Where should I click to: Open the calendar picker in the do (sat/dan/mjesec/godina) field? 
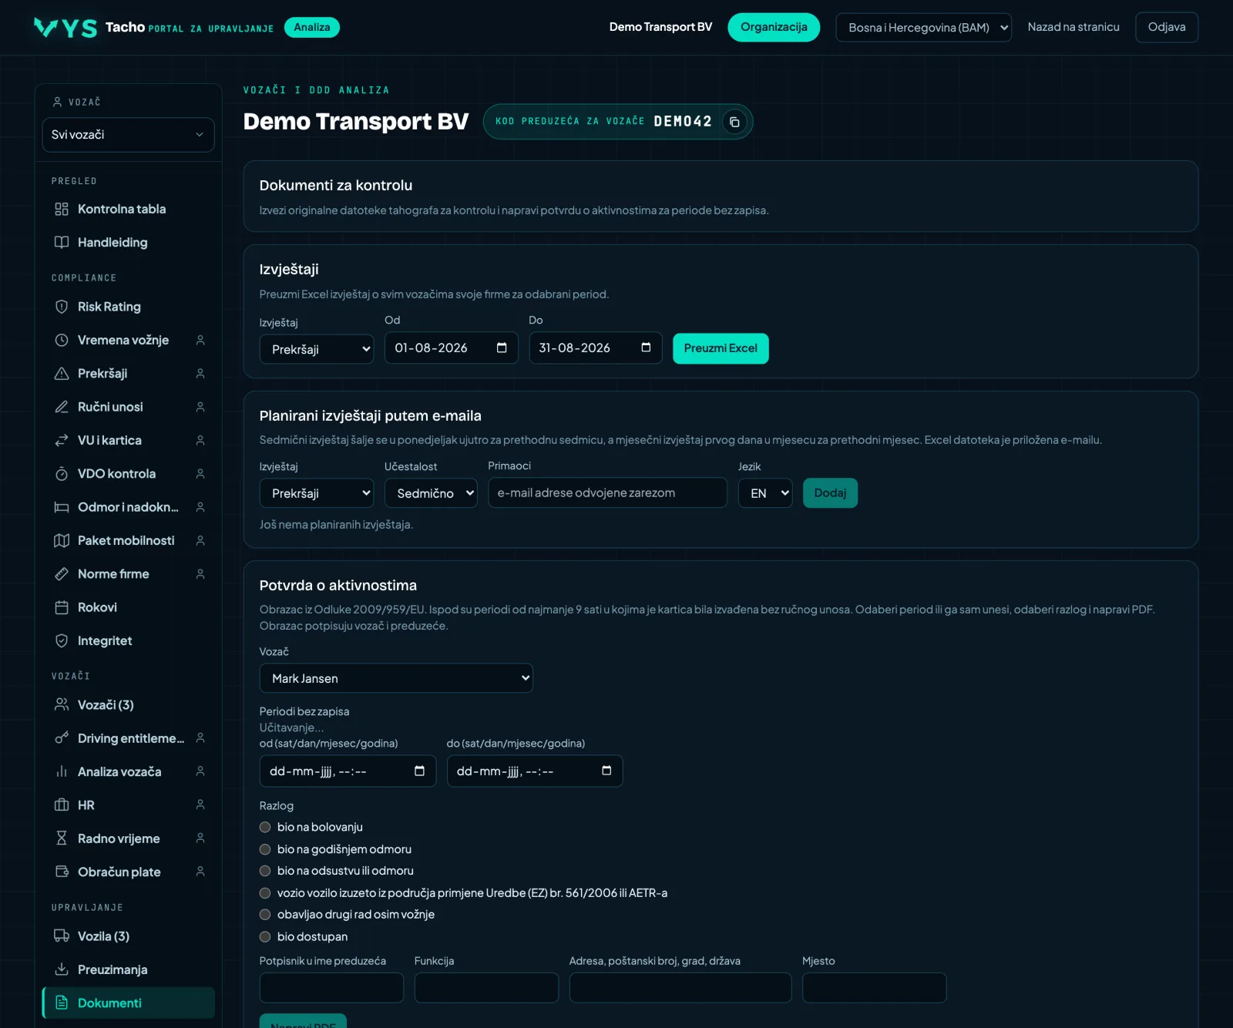coord(606,771)
